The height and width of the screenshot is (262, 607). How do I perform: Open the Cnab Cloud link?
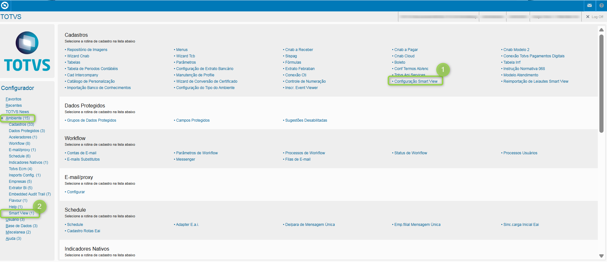point(404,56)
